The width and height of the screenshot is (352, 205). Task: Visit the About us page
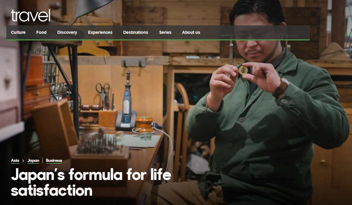[x=191, y=32]
